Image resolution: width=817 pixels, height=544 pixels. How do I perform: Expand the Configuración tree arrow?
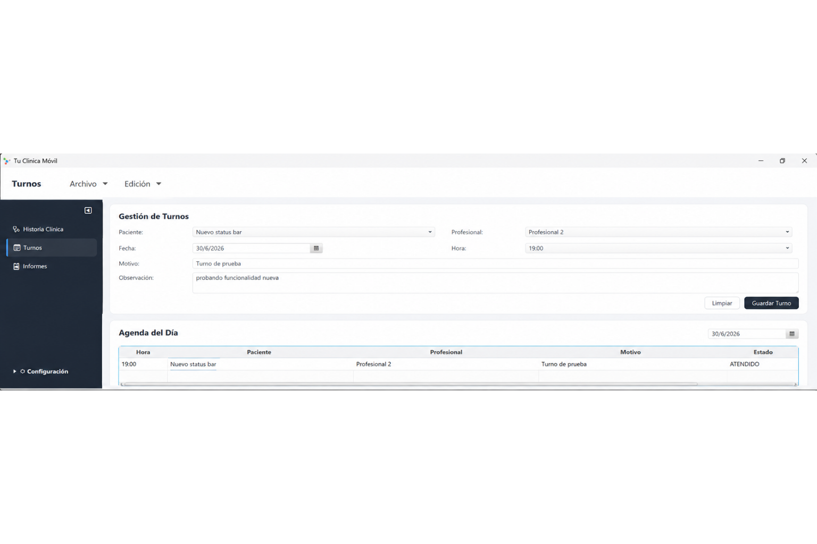coord(14,371)
